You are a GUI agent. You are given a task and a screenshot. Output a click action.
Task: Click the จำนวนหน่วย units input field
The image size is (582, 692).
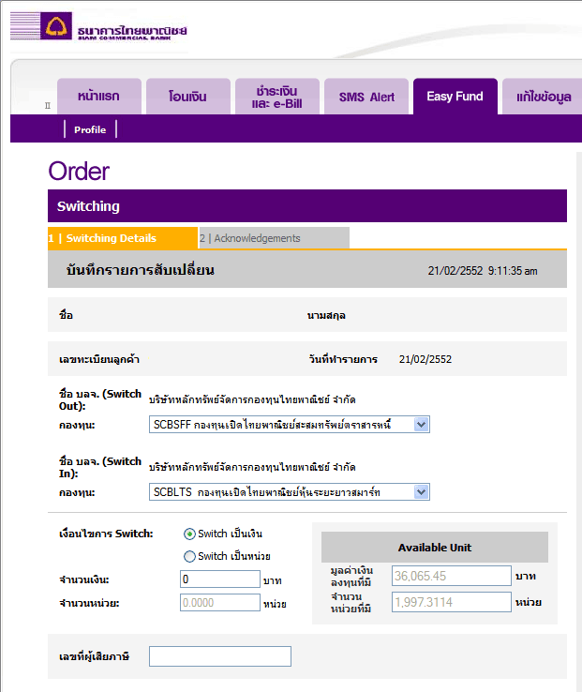pos(219,602)
